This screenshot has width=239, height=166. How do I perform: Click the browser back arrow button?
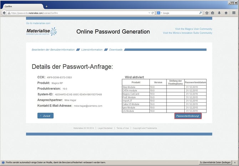pos(4,13)
